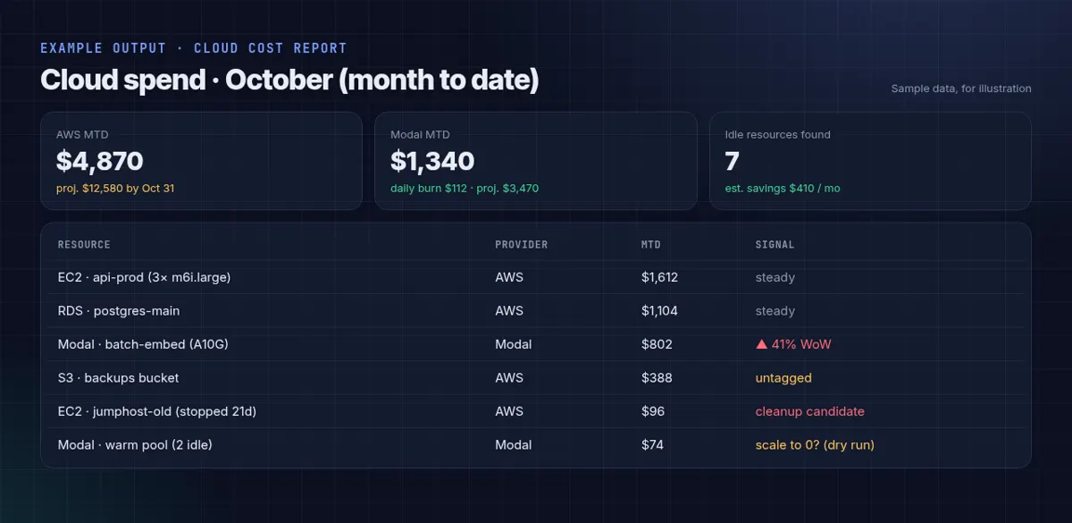Click 'proj. $12,580 by Oct 31' text
Viewport: 1072px width, 523px height.
[115, 189]
